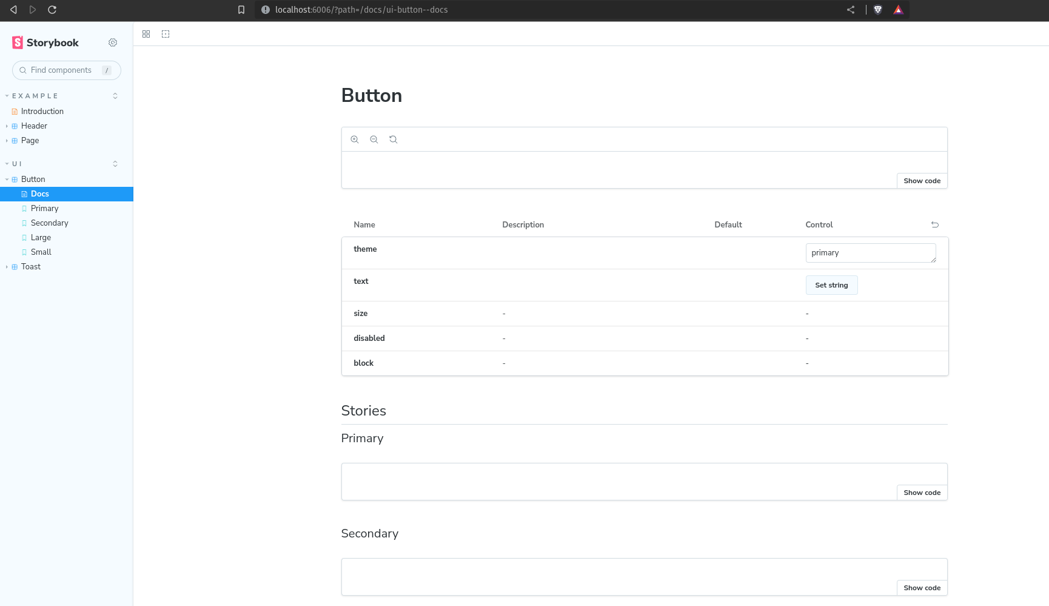Edit the theme control input value
This screenshot has width=1049, height=606.
click(871, 252)
